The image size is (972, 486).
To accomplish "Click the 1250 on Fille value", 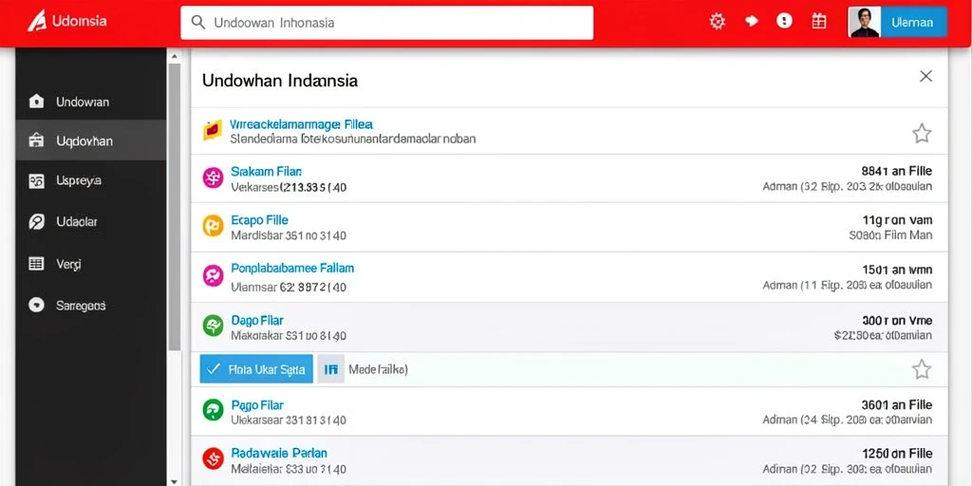I will [x=897, y=454].
